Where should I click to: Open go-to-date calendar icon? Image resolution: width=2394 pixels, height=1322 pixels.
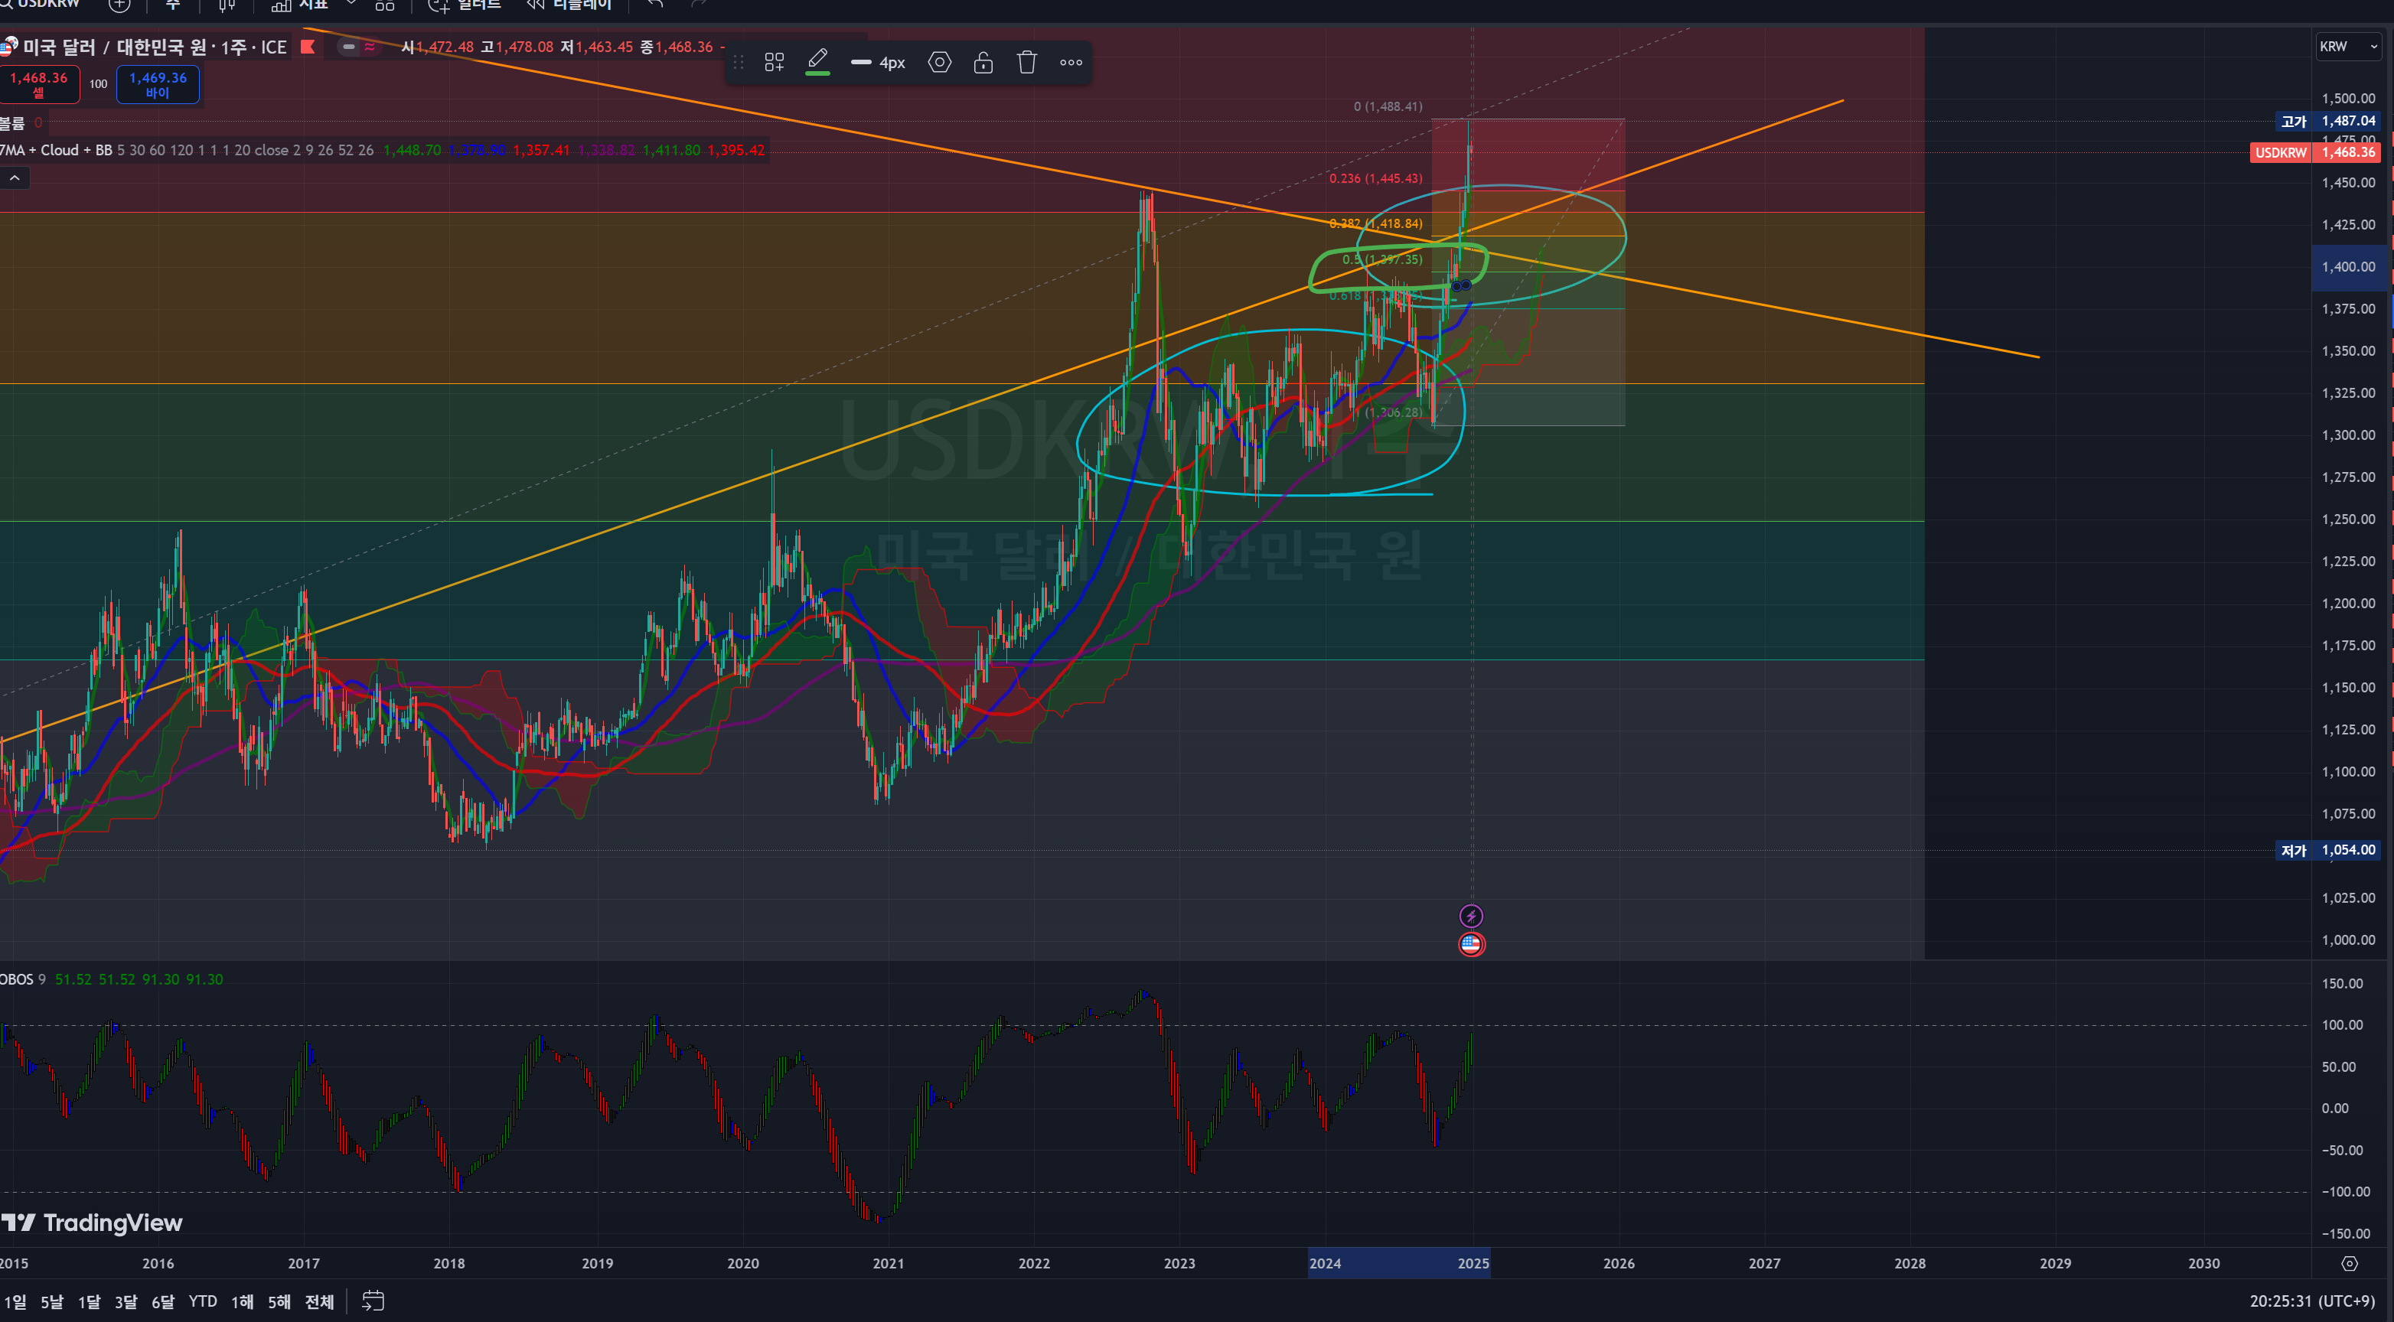click(x=373, y=1301)
